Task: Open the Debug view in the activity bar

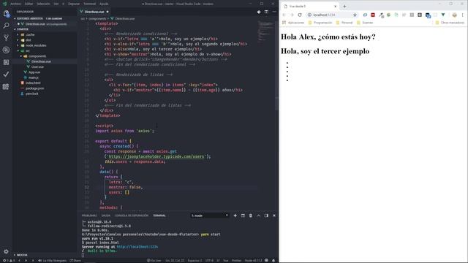Action: coord(7,50)
